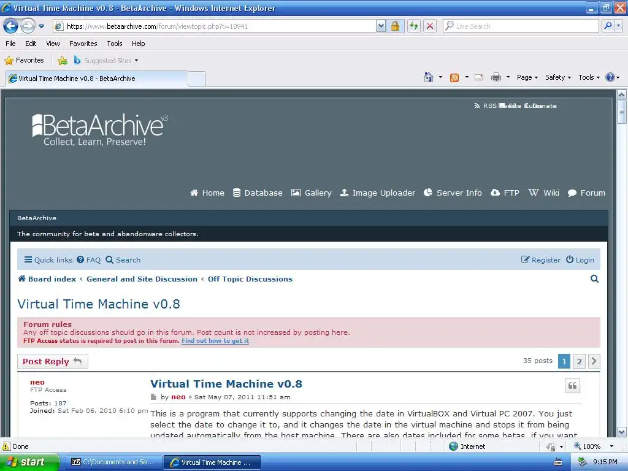Click the search magnifier button
The image size is (628, 471).
pyautogui.click(x=608, y=26)
